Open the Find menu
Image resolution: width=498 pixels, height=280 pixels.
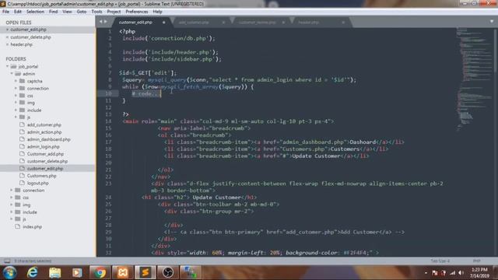coord(54,12)
